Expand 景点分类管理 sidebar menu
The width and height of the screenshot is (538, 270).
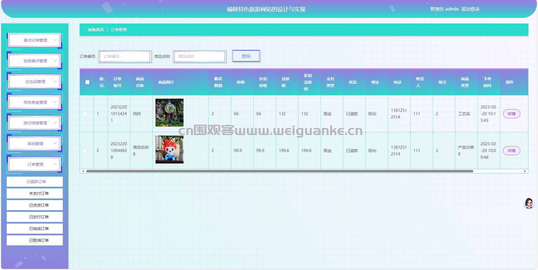point(34,40)
